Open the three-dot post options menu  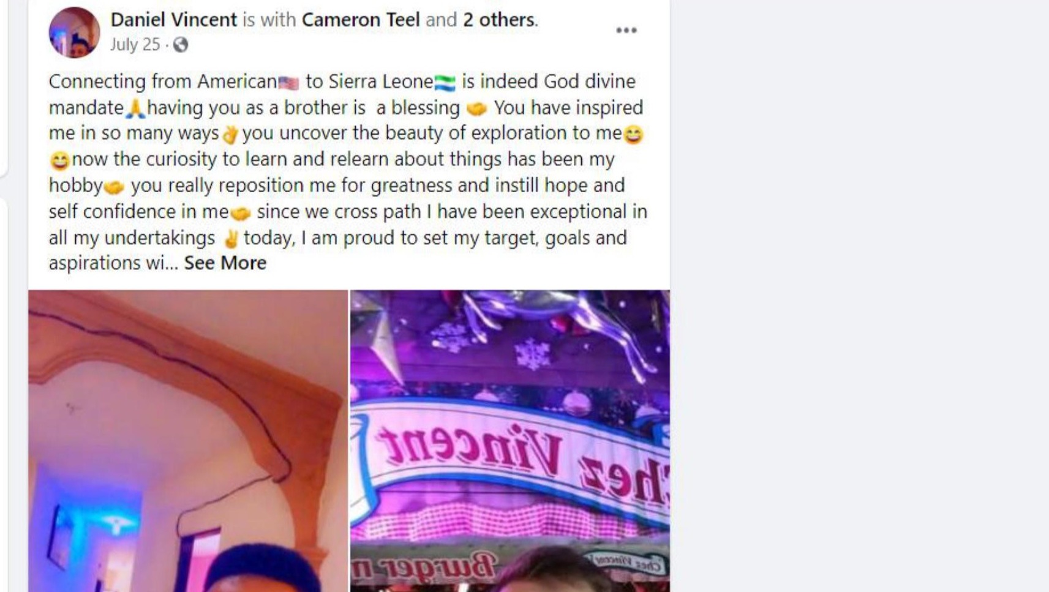[626, 31]
